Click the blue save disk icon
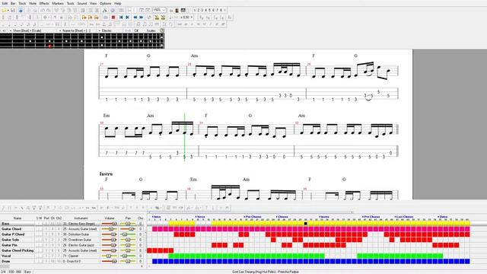The image size is (487, 274). (x=21, y=10)
